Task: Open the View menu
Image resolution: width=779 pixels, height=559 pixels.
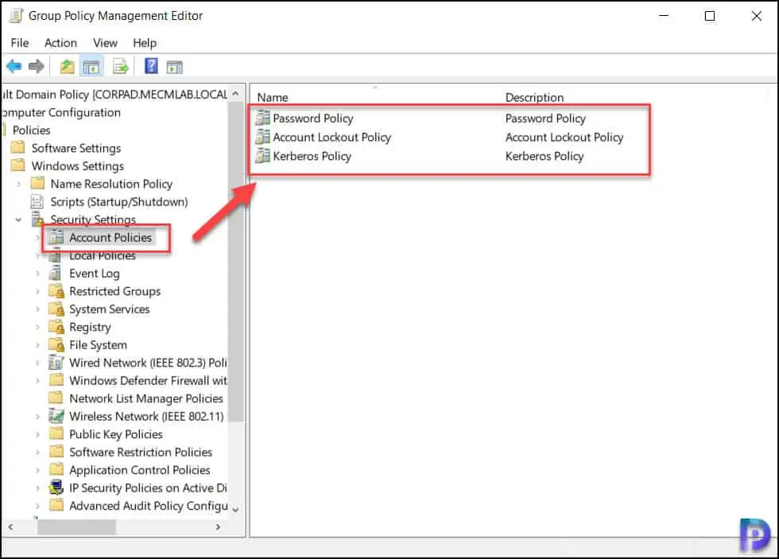Action: pyautogui.click(x=105, y=43)
